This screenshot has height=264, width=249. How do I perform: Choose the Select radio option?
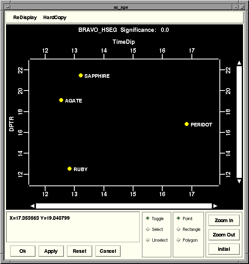(x=148, y=229)
